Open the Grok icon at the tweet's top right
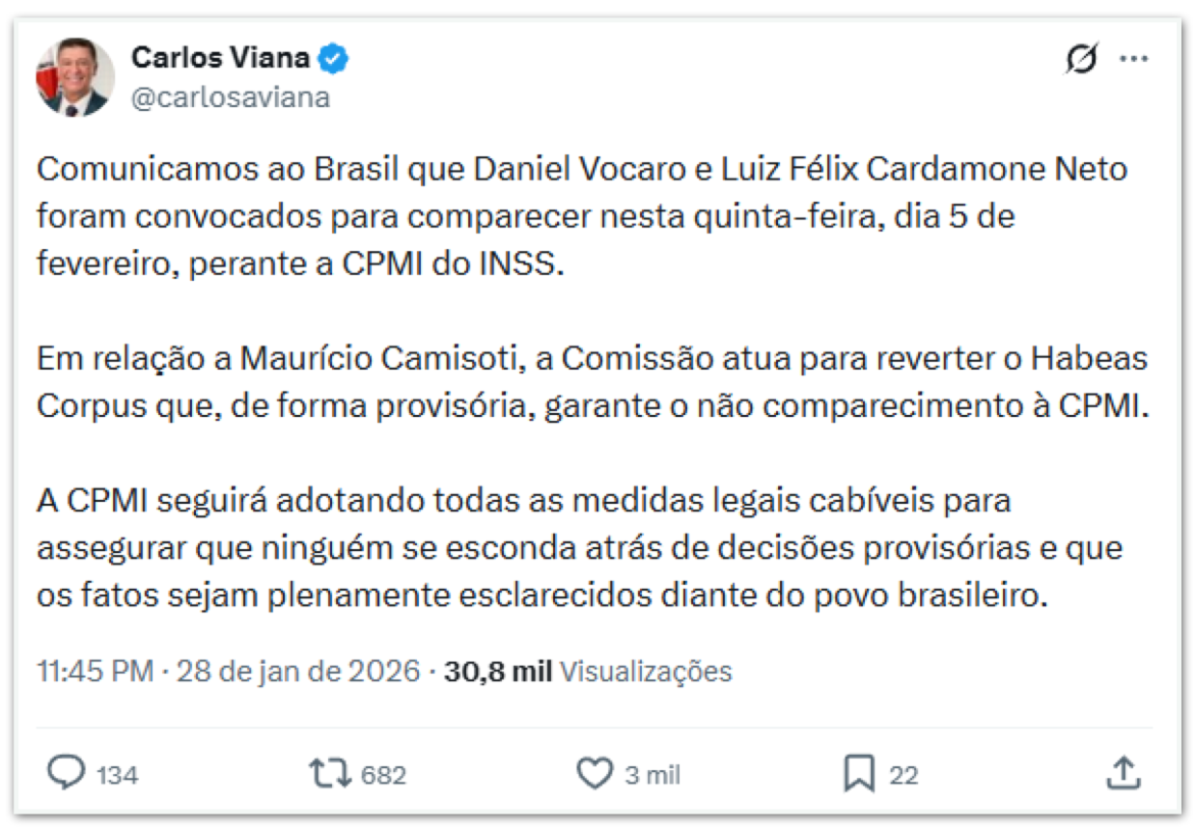Image resolution: width=1195 pixels, height=830 pixels. point(1081,60)
